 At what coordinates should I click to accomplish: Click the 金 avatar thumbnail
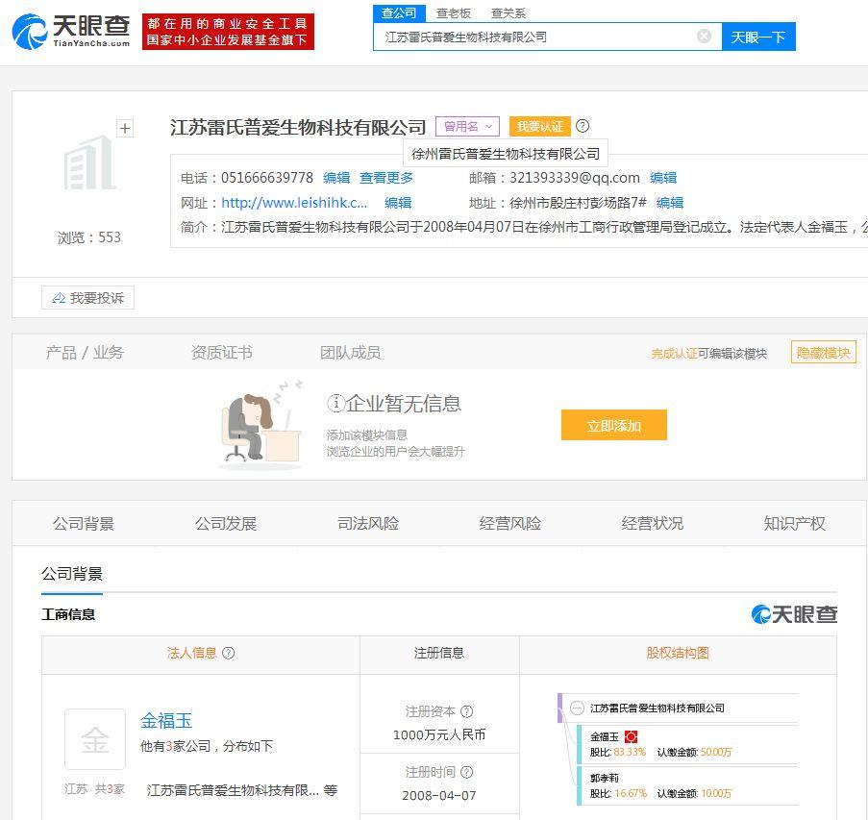tap(95, 739)
